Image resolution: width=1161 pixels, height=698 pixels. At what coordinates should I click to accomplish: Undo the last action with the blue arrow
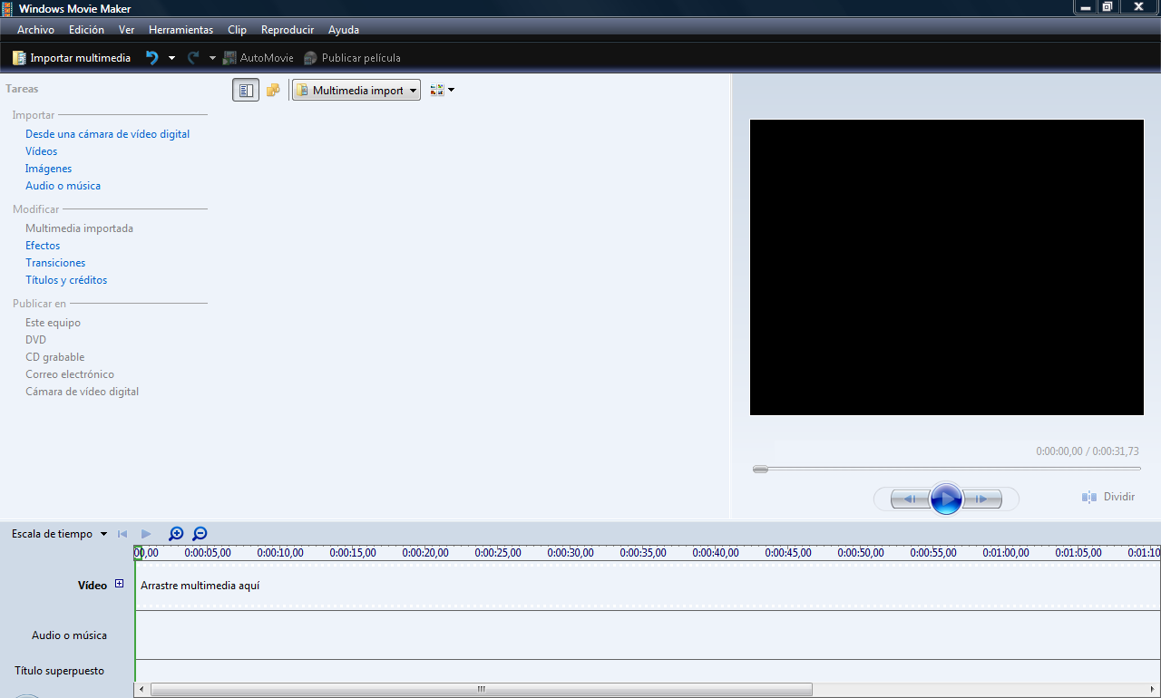click(151, 58)
